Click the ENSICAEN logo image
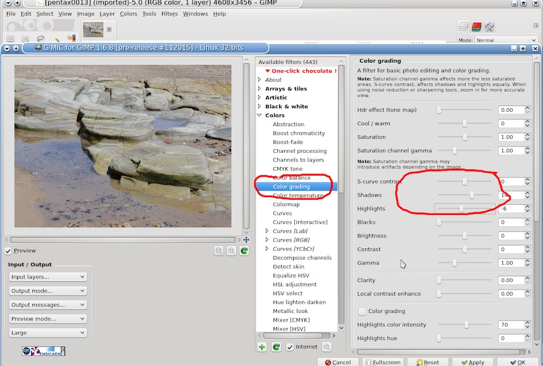The image size is (543, 366). pos(44,351)
